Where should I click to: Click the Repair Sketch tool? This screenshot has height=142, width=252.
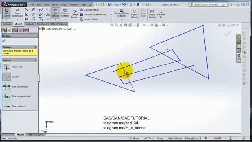(134, 14)
